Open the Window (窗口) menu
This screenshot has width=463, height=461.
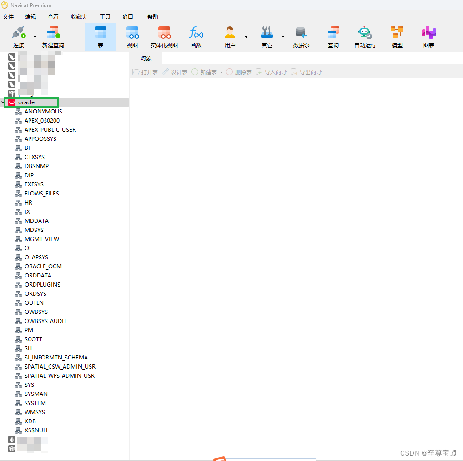click(x=127, y=16)
